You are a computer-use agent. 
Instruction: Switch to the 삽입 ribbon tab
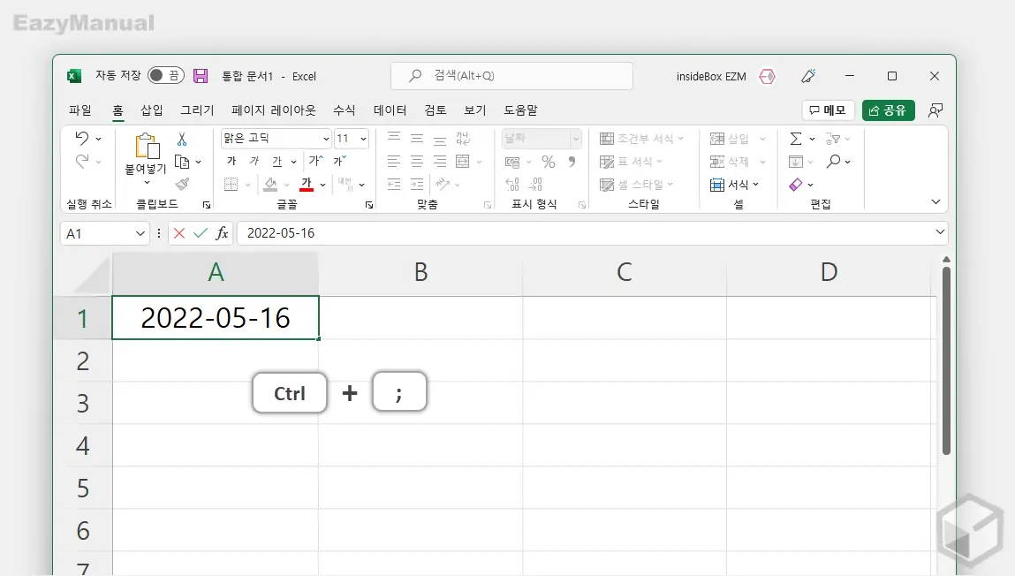point(150,110)
